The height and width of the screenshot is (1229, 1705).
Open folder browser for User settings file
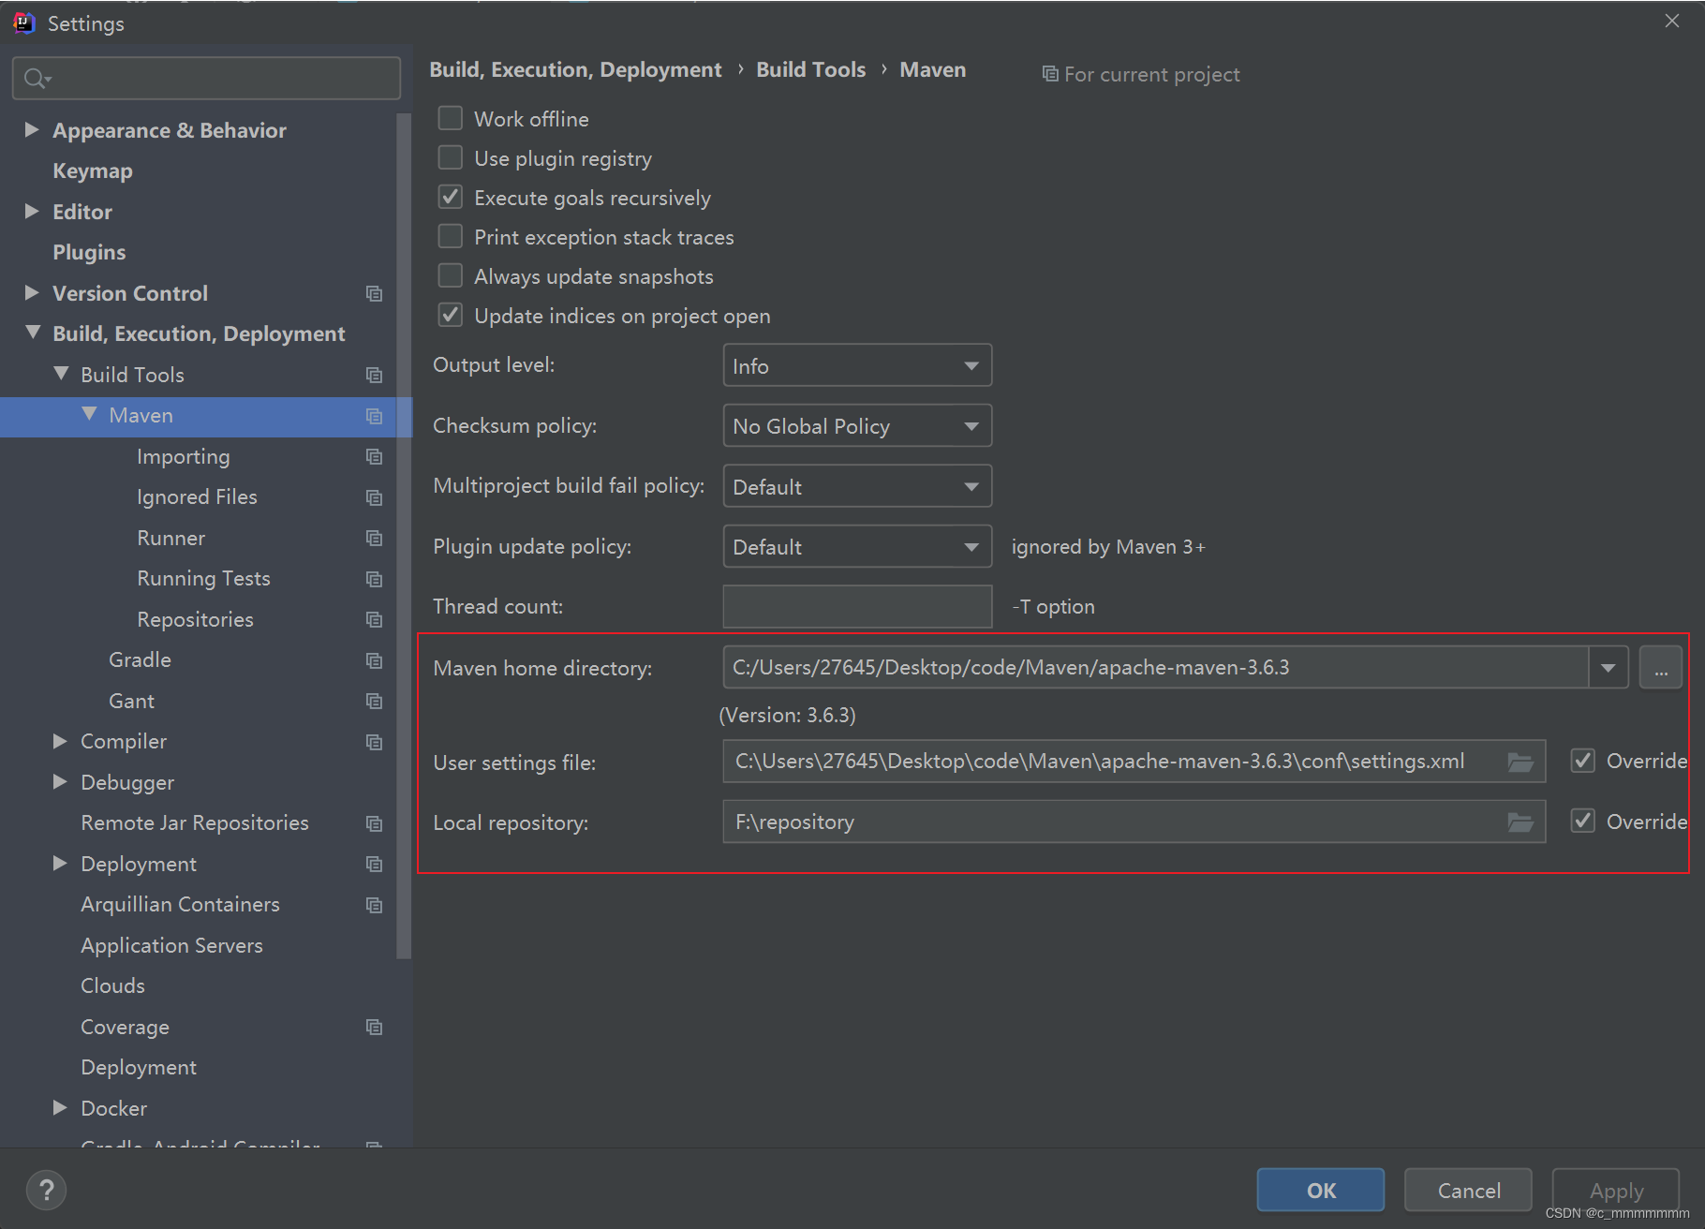click(1520, 762)
